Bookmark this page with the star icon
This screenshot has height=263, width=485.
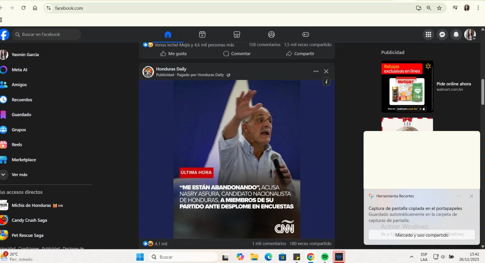pyautogui.click(x=439, y=8)
